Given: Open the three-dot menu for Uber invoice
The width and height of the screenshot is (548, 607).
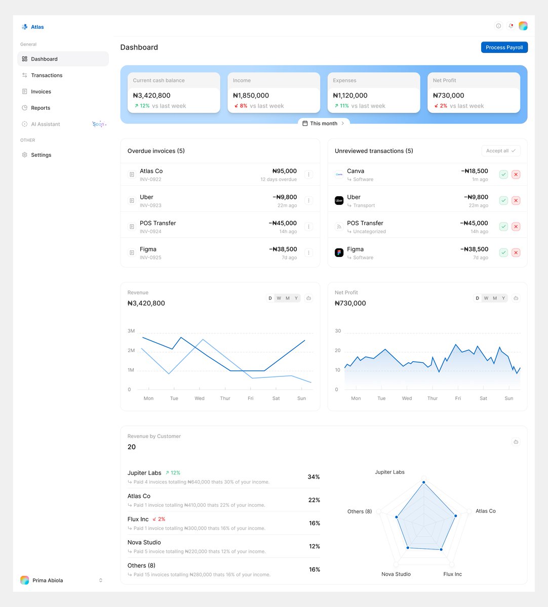Looking at the screenshot, I should point(309,201).
